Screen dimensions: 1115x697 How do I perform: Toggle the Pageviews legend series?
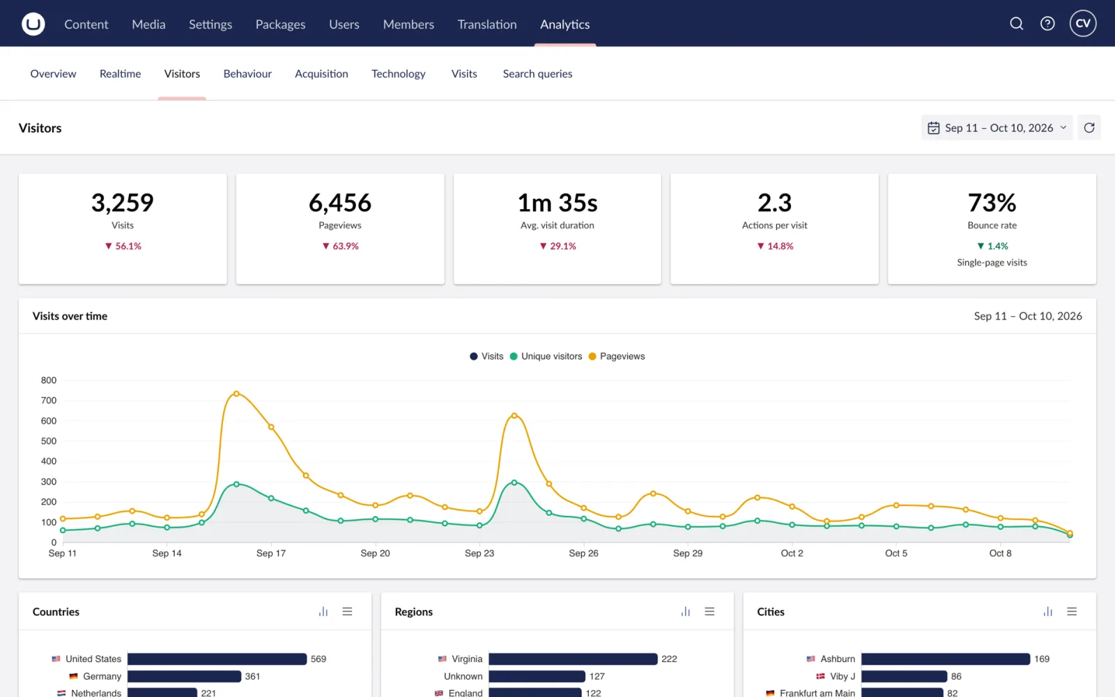click(x=617, y=356)
